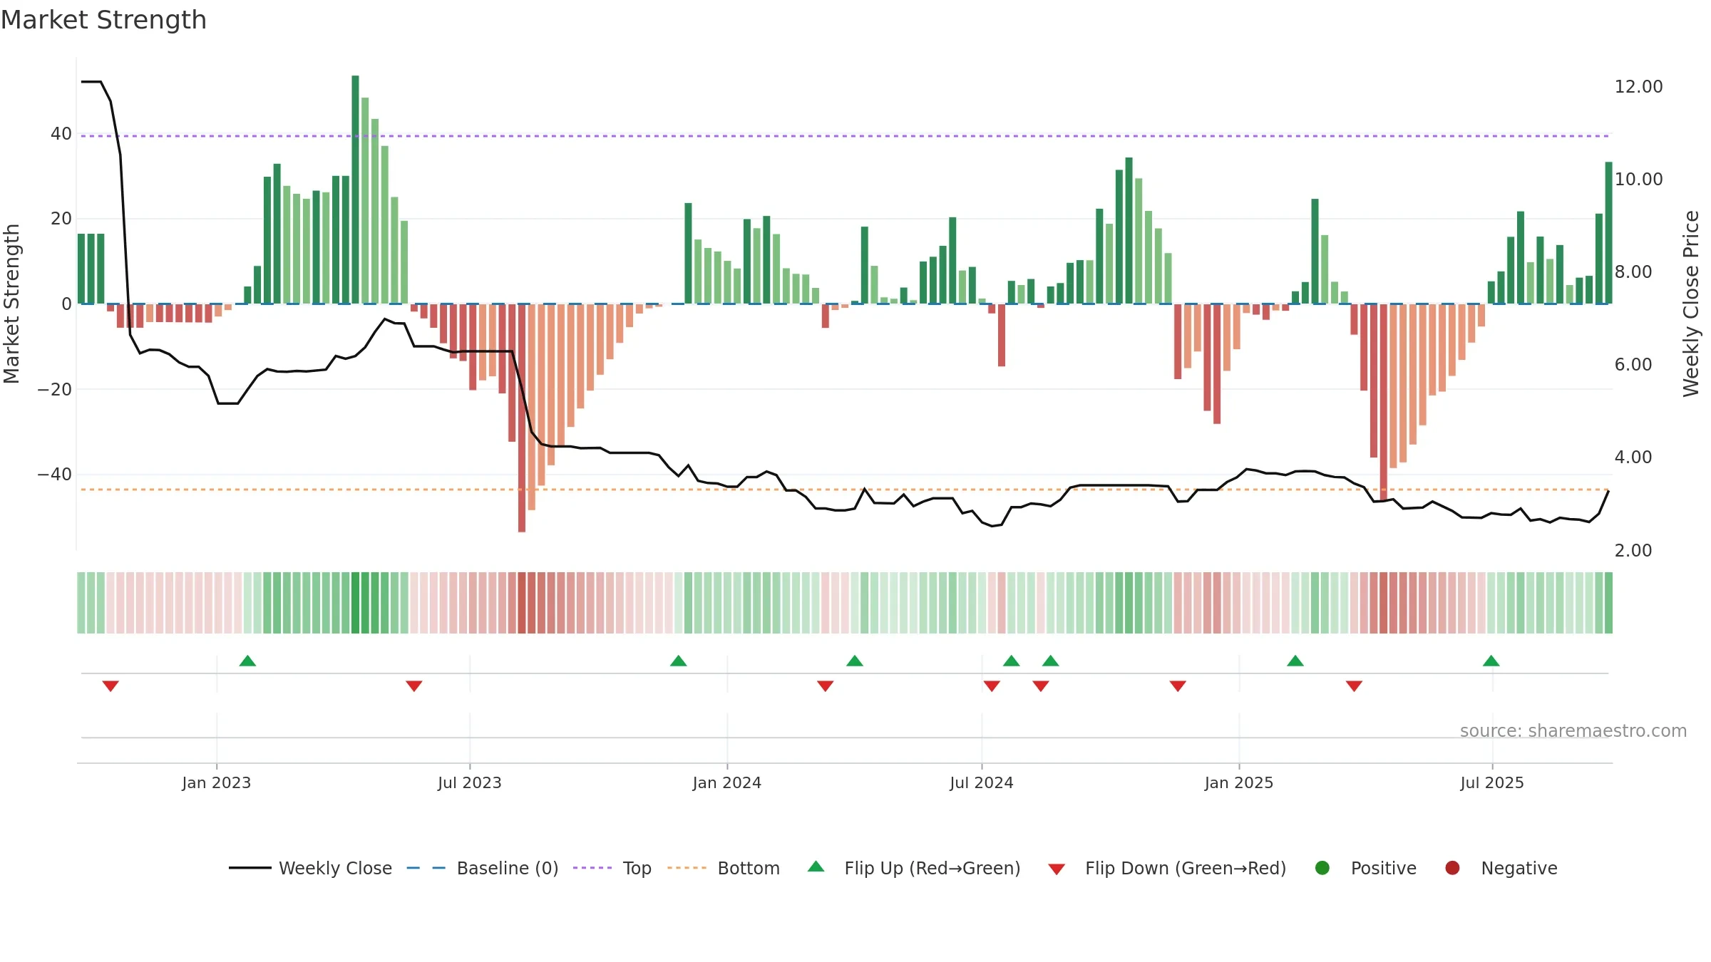Click the Jan 2023 x-axis label
The height and width of the screenshot is (962, 1711).
click(x=216, y=782)
